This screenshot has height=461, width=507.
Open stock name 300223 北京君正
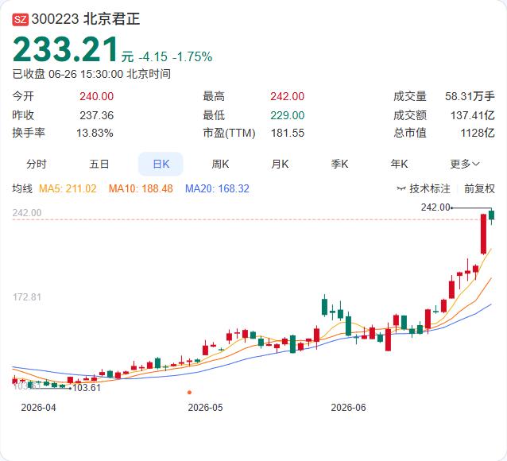[x=86, y=19]
